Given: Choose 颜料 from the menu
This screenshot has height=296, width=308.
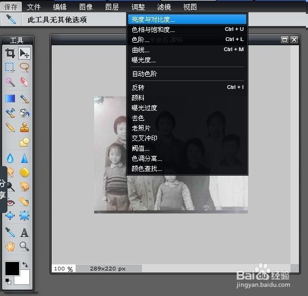Looking at the screenshot, I should point(187,97).
